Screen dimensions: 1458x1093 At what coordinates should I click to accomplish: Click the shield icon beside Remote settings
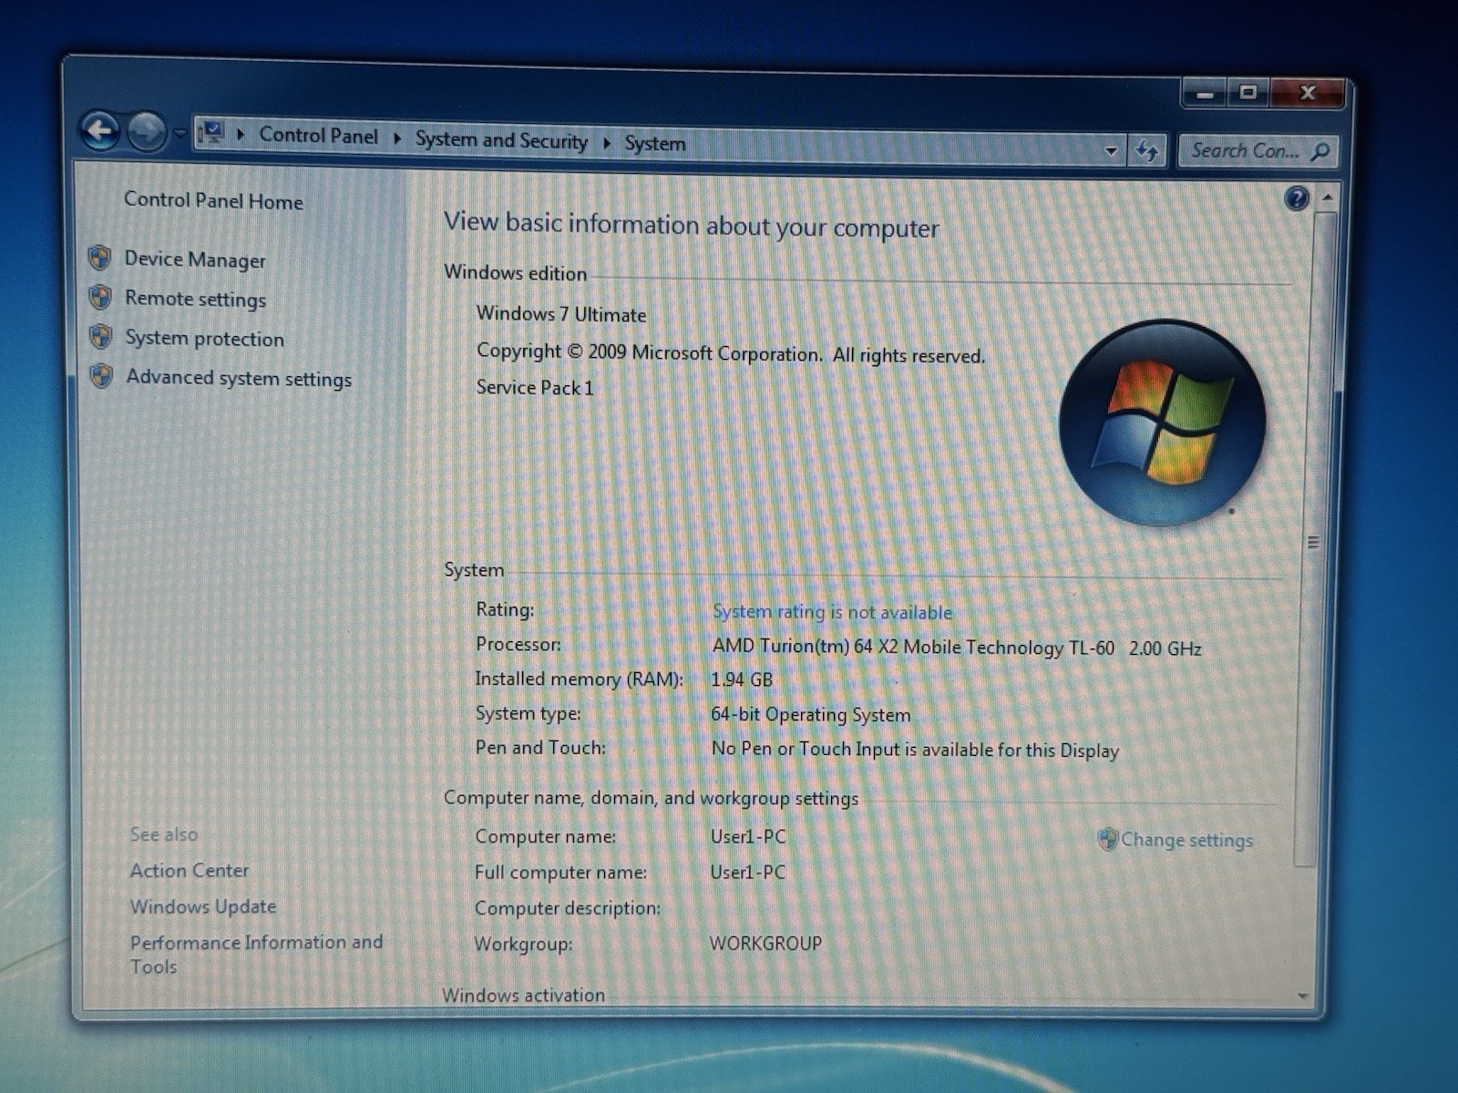100,297
